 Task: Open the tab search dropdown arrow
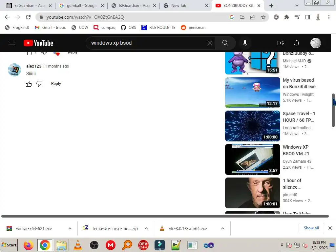pos(297,6)
